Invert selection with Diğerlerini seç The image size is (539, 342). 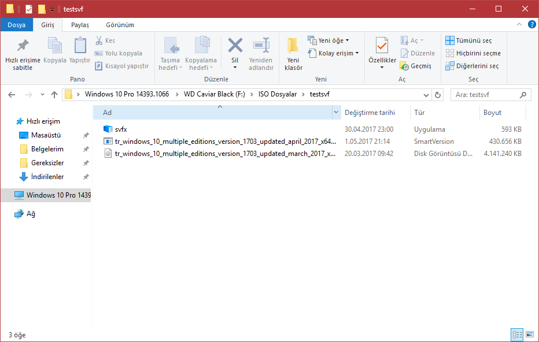[x=472, y=66]
